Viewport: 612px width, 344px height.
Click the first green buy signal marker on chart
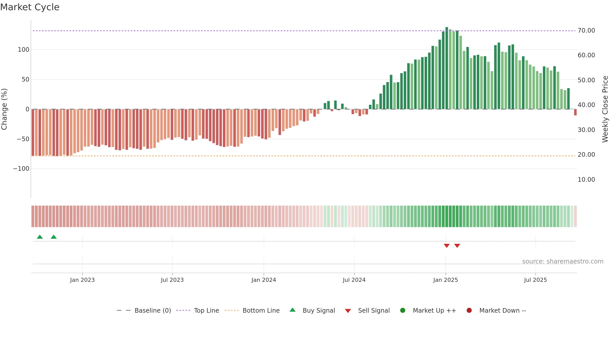(40, 237)
